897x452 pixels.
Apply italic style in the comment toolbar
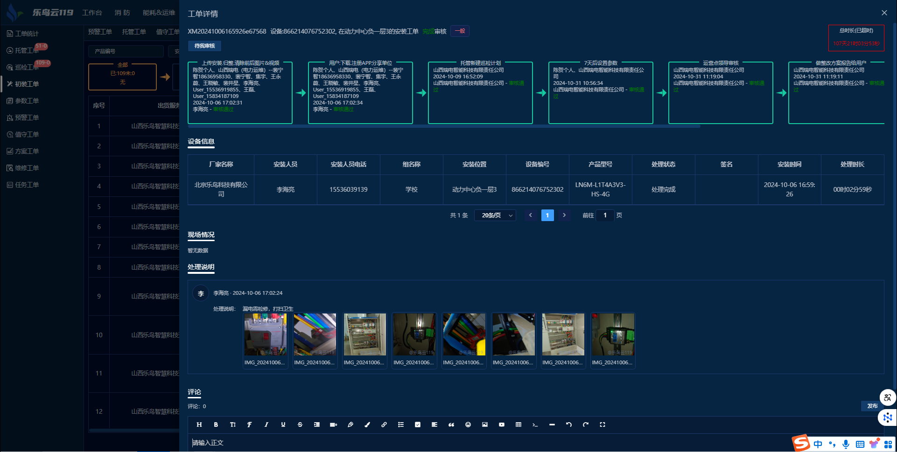tap(266, 424)
